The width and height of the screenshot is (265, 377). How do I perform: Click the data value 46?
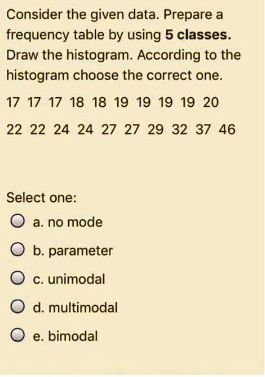coord(227,129)
